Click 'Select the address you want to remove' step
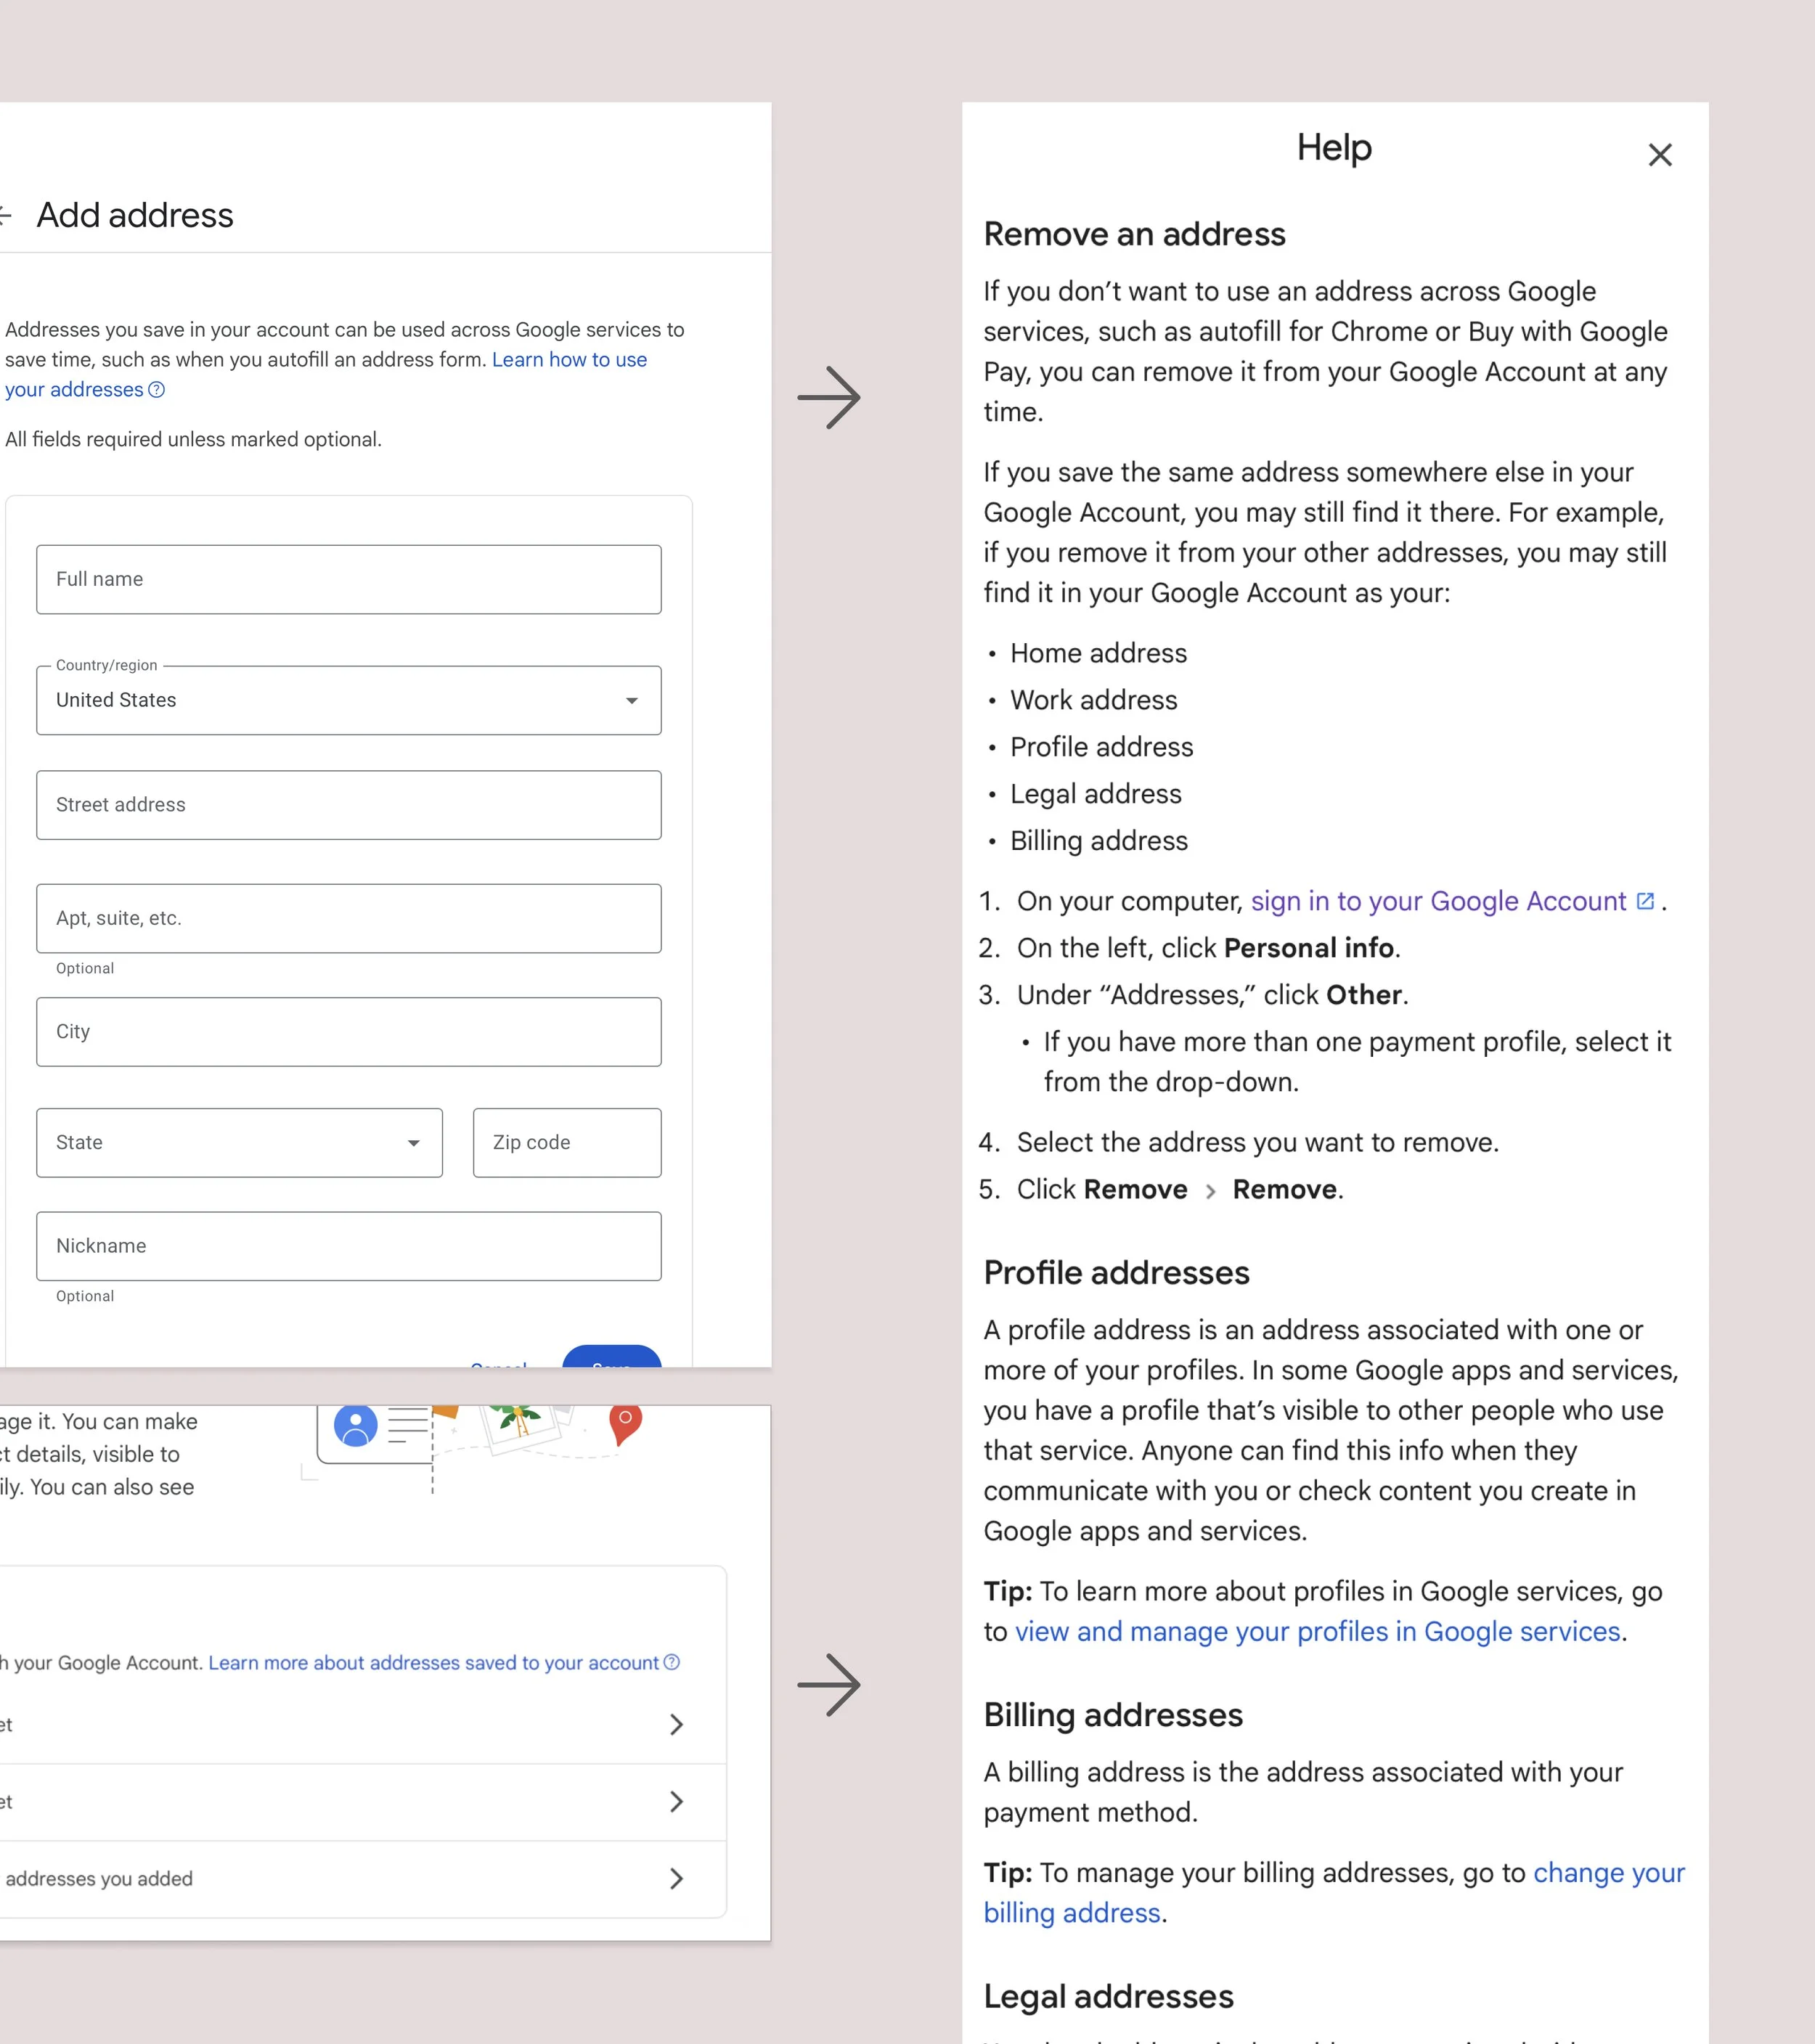 tap(1257, 1142)
